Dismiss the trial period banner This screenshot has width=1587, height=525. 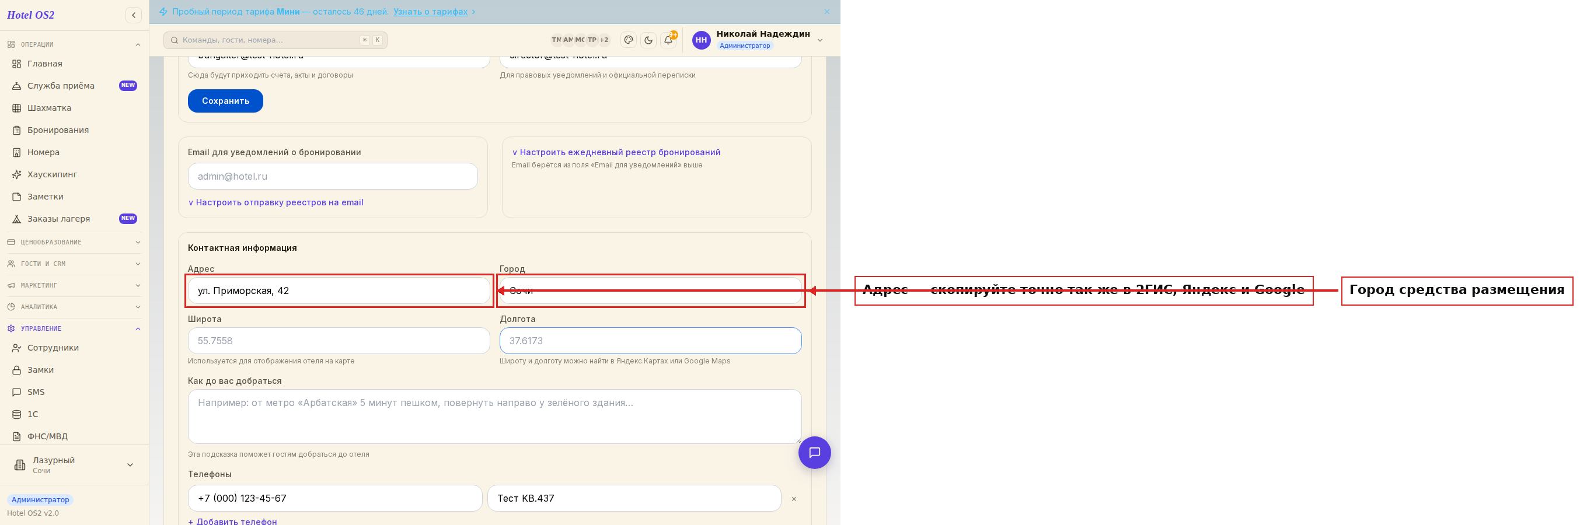pos(826,12)
